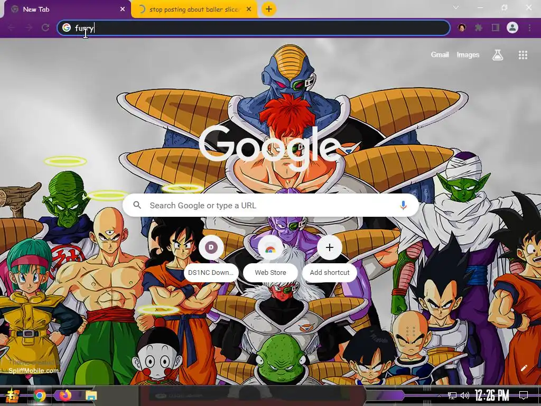The image size is (541, 406).
Task: Click the Add shortcut button
Action: tap(329, 259)
